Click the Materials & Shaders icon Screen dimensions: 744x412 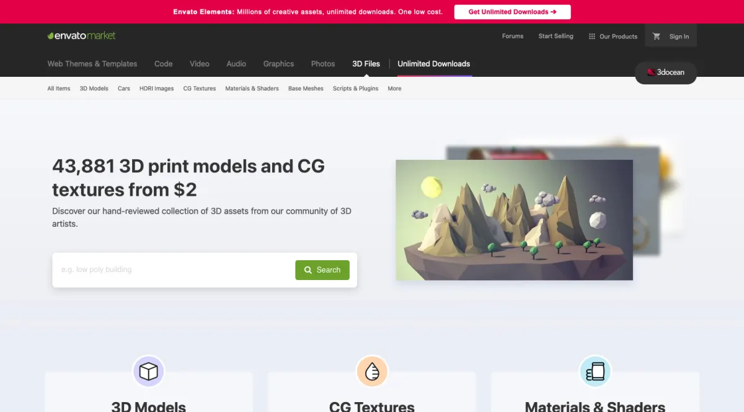click(x=595, y=372)
